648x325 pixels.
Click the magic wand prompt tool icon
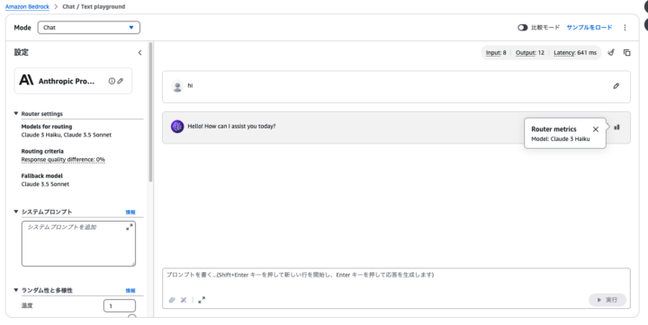(x=184, y=300)
